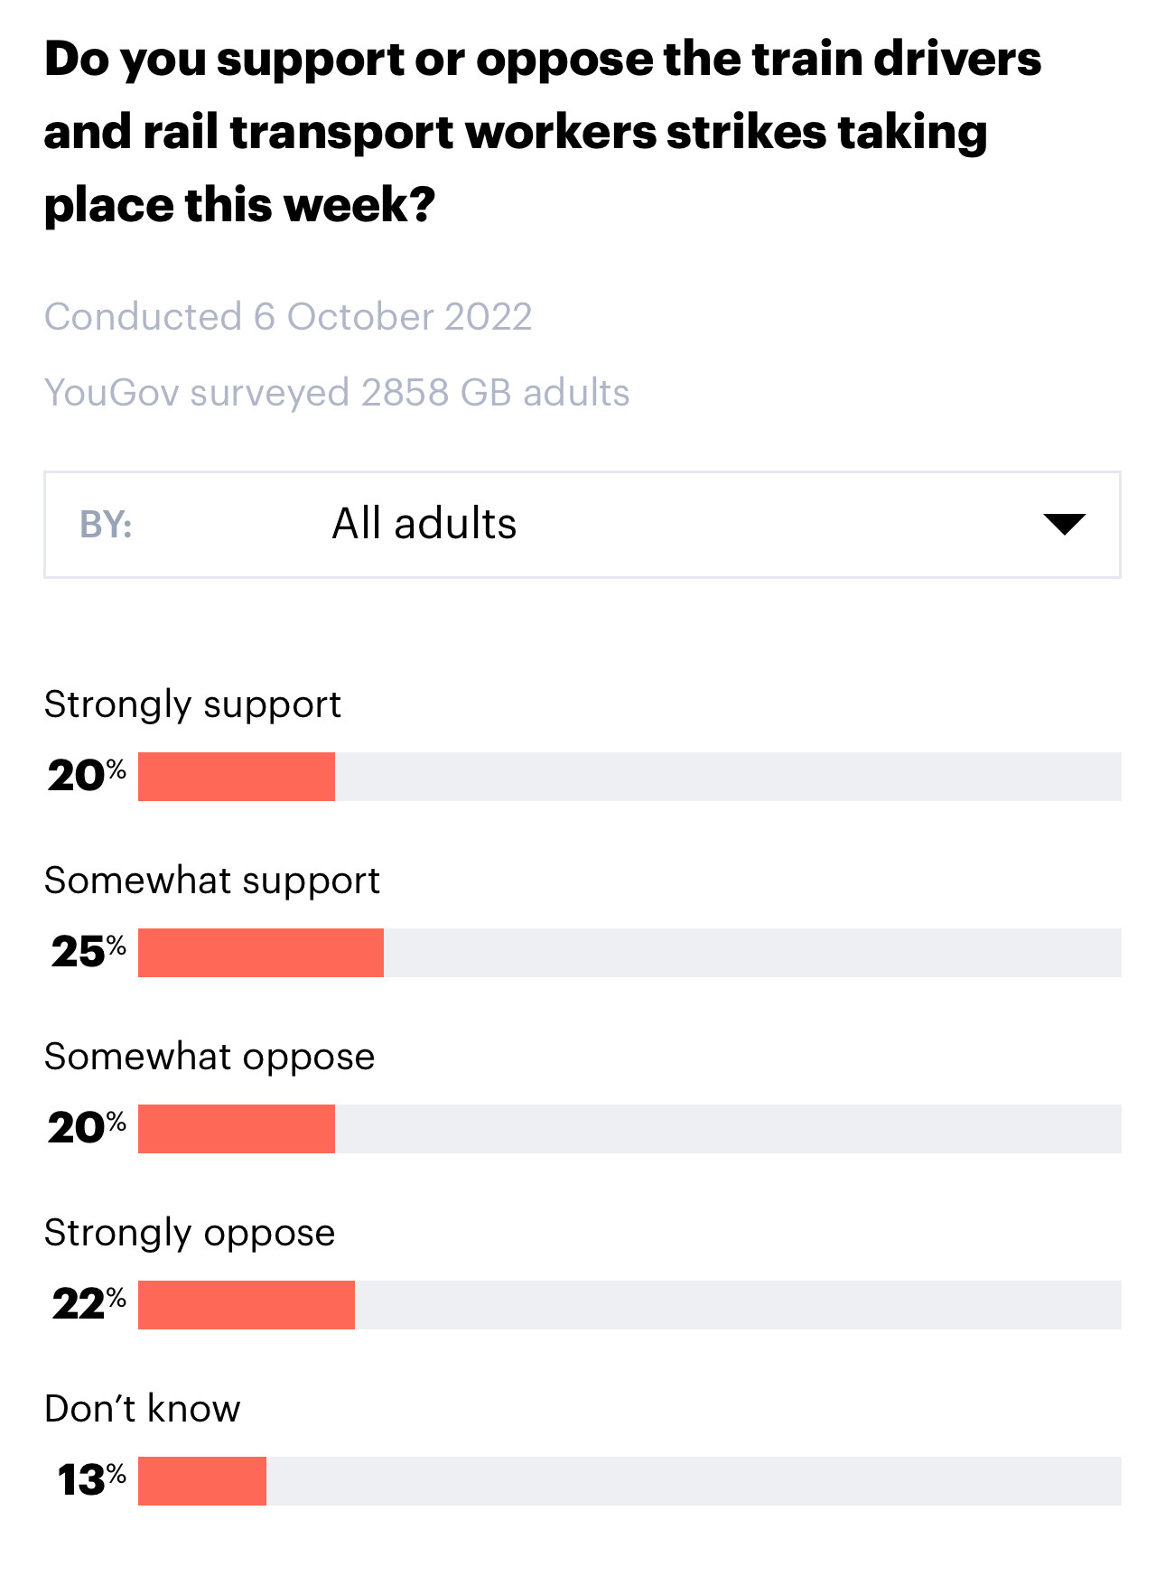Click the grey part of the Don't know bar
Viewport: 1165px width, 1585px height.
tap(694, 1481)
